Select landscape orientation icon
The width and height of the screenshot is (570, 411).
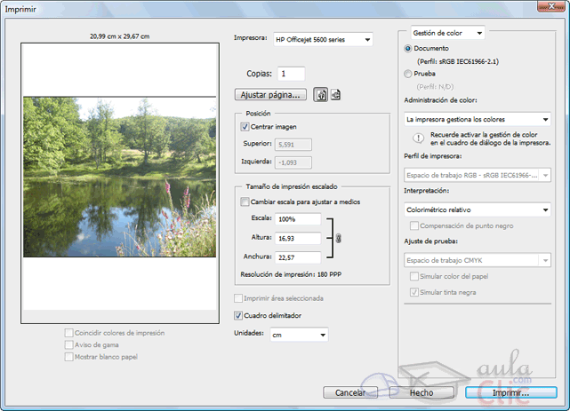coord(335,95)
